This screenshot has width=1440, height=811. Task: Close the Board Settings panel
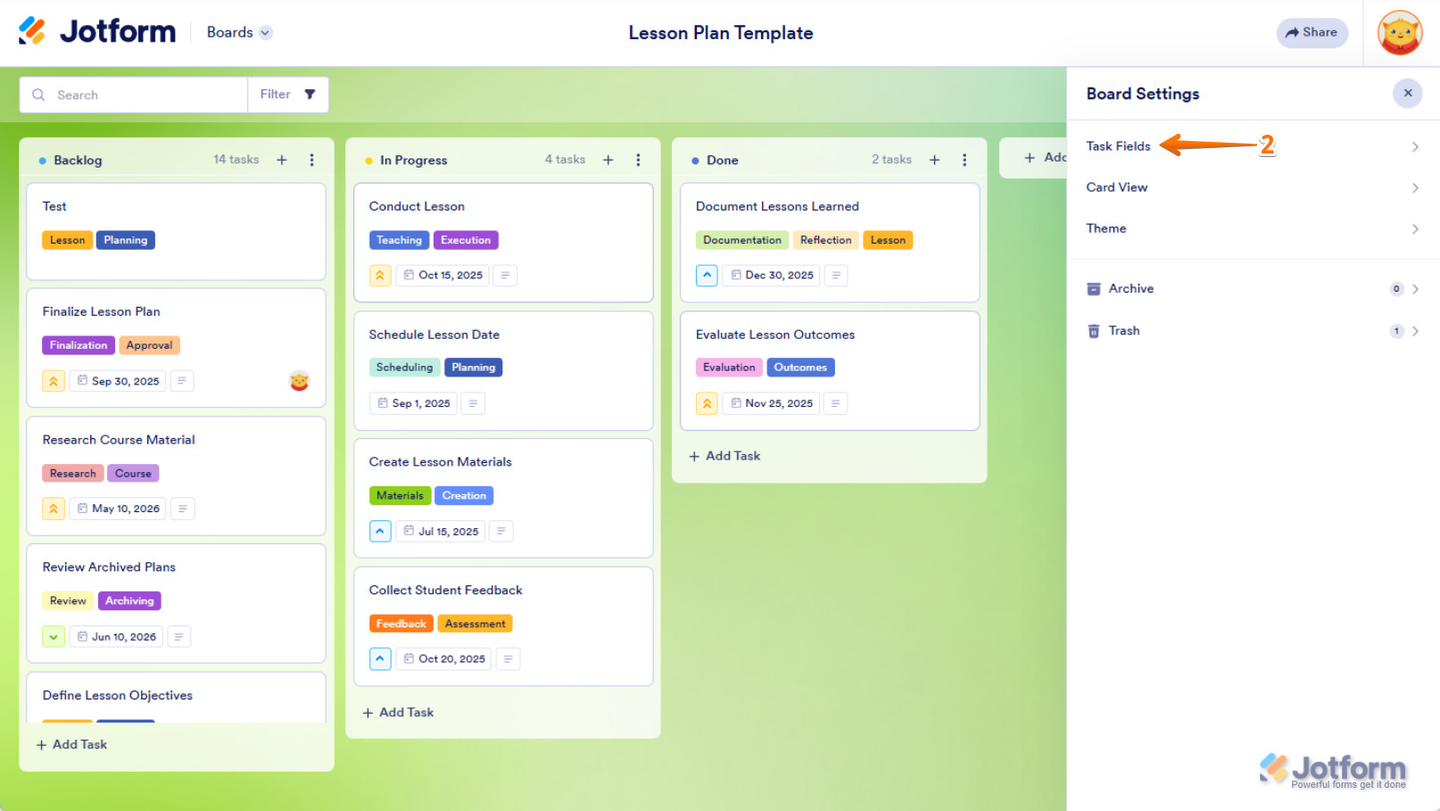[1407, 93]
